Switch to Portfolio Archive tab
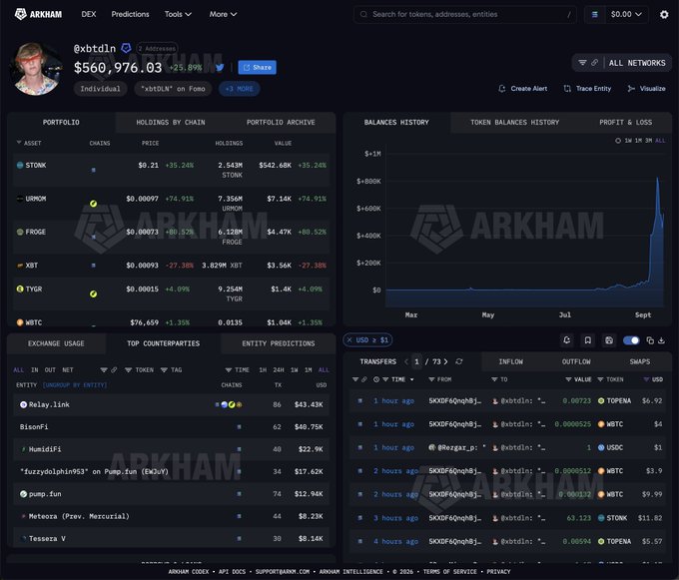The width and height of the screenshot is (679, 580). [281, 123]
